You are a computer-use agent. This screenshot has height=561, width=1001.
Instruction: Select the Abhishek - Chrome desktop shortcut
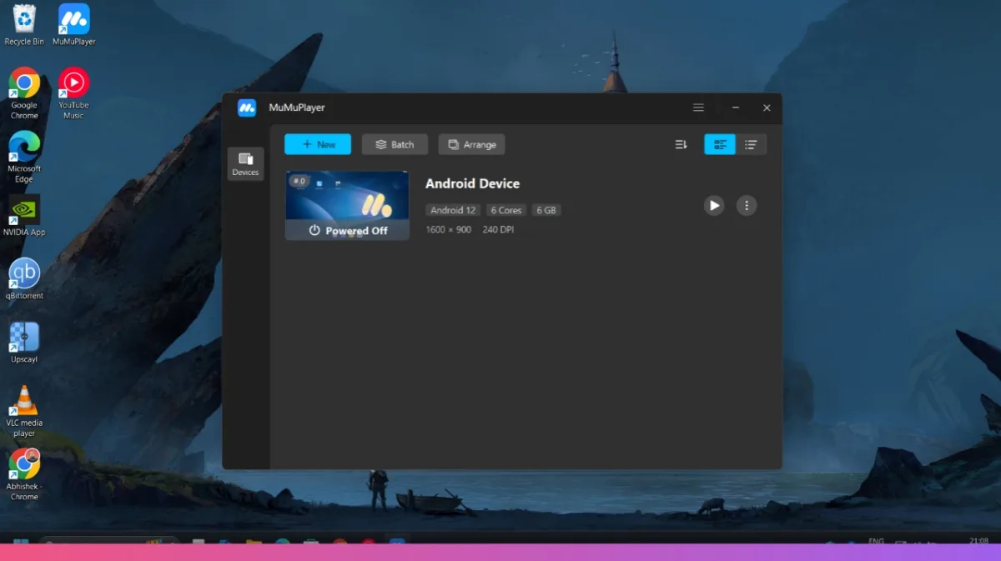[24, 475]
